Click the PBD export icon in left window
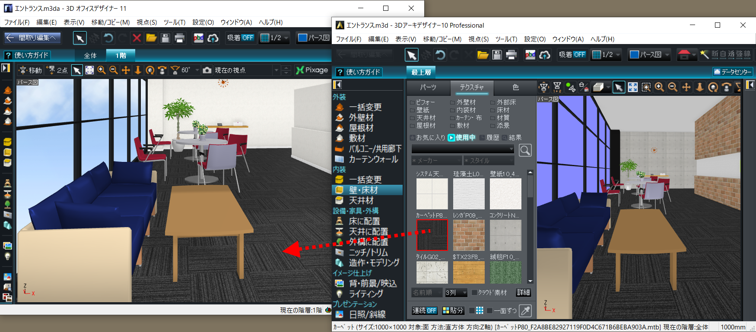 point(198,38)
